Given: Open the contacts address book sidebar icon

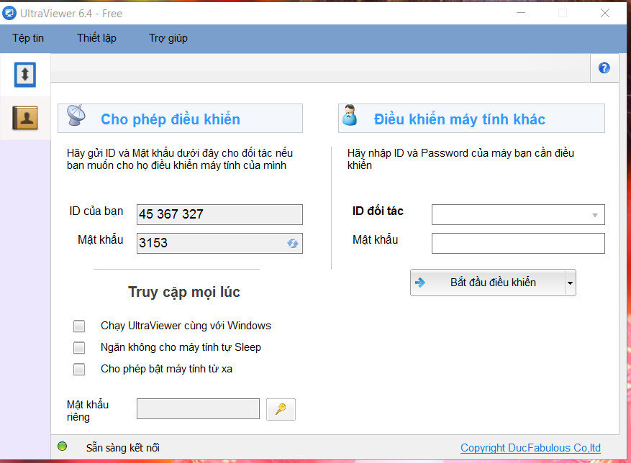Looking at the screenshot, I should (x=25, y=118).
